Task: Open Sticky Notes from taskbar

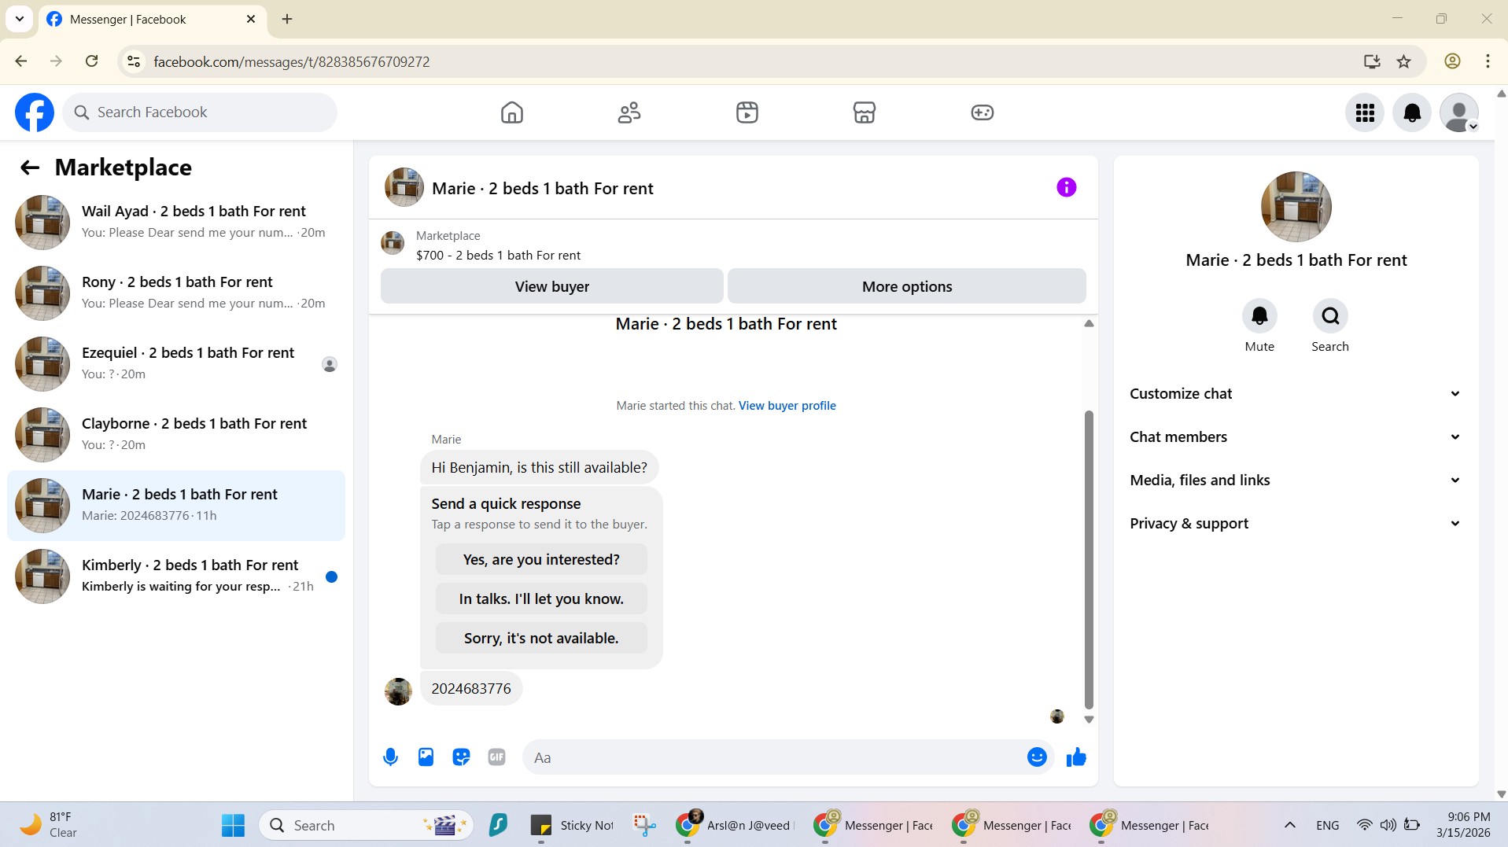Action: click(x=573, y=825)
